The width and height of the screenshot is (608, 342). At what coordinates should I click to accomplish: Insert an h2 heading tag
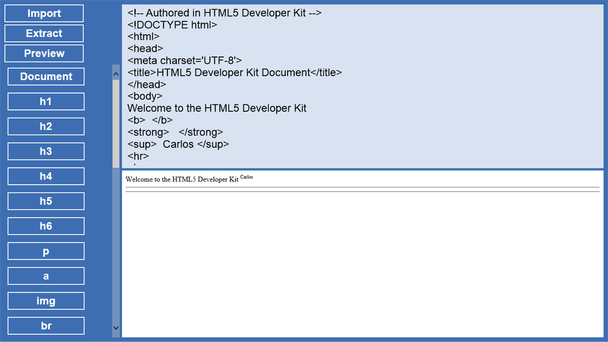click(46, 126)
